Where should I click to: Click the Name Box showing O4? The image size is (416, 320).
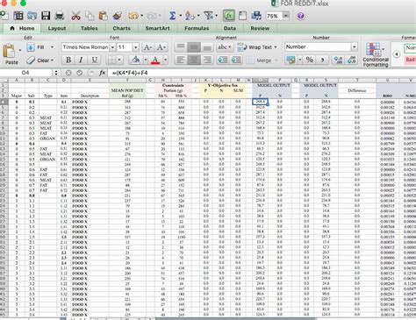(25, 73)
